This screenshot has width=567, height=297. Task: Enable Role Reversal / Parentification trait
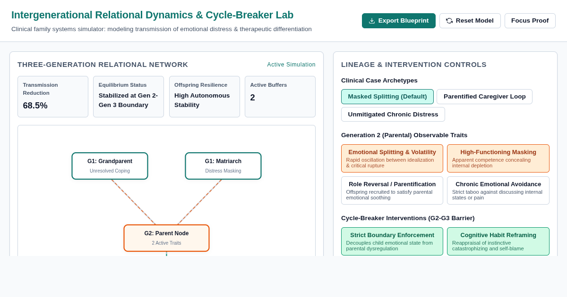pos(392,190)
